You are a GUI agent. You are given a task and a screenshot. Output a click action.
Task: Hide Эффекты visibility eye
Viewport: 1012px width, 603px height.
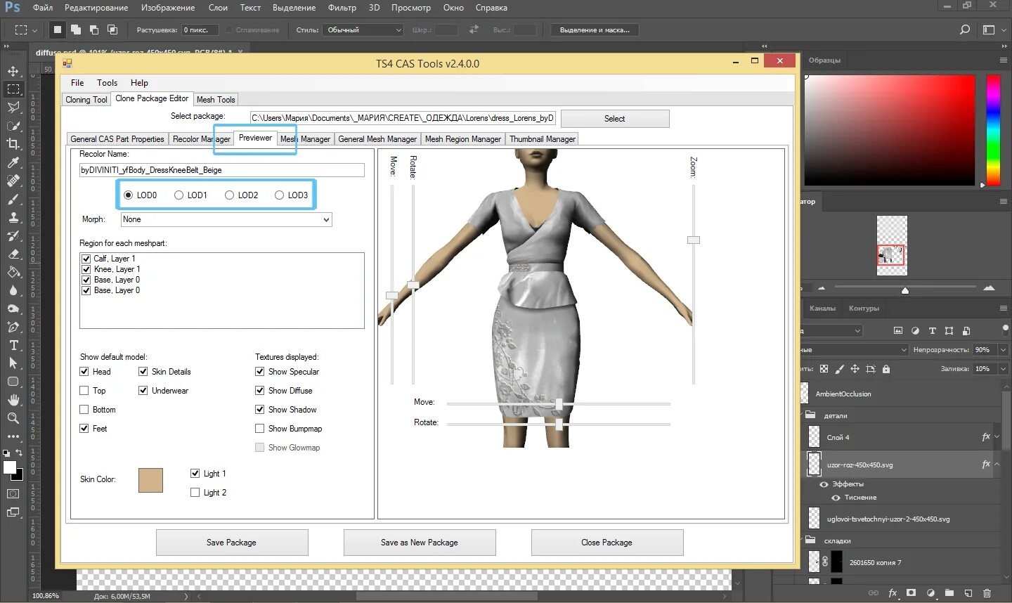824,484
